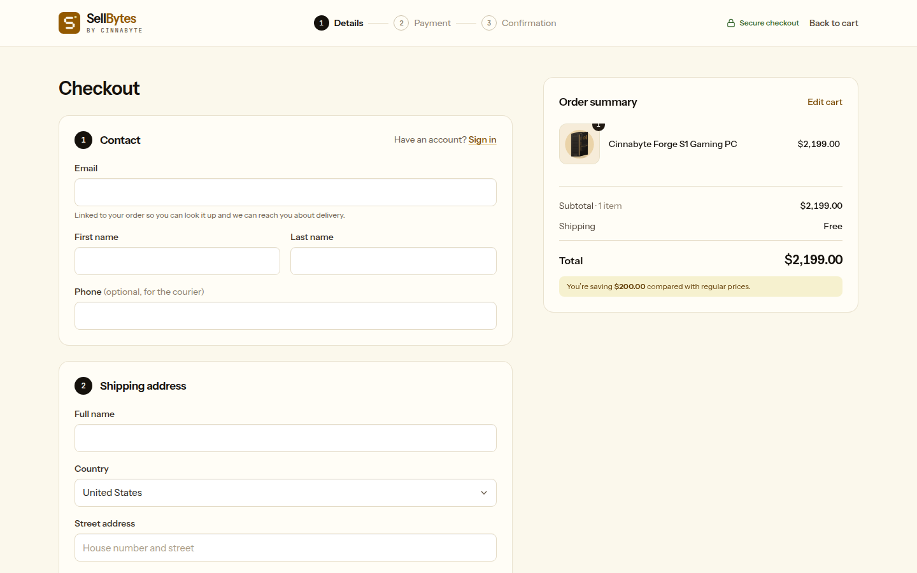Click the Shipping Free value
The image size is (917, 573).
click(833, 226)
